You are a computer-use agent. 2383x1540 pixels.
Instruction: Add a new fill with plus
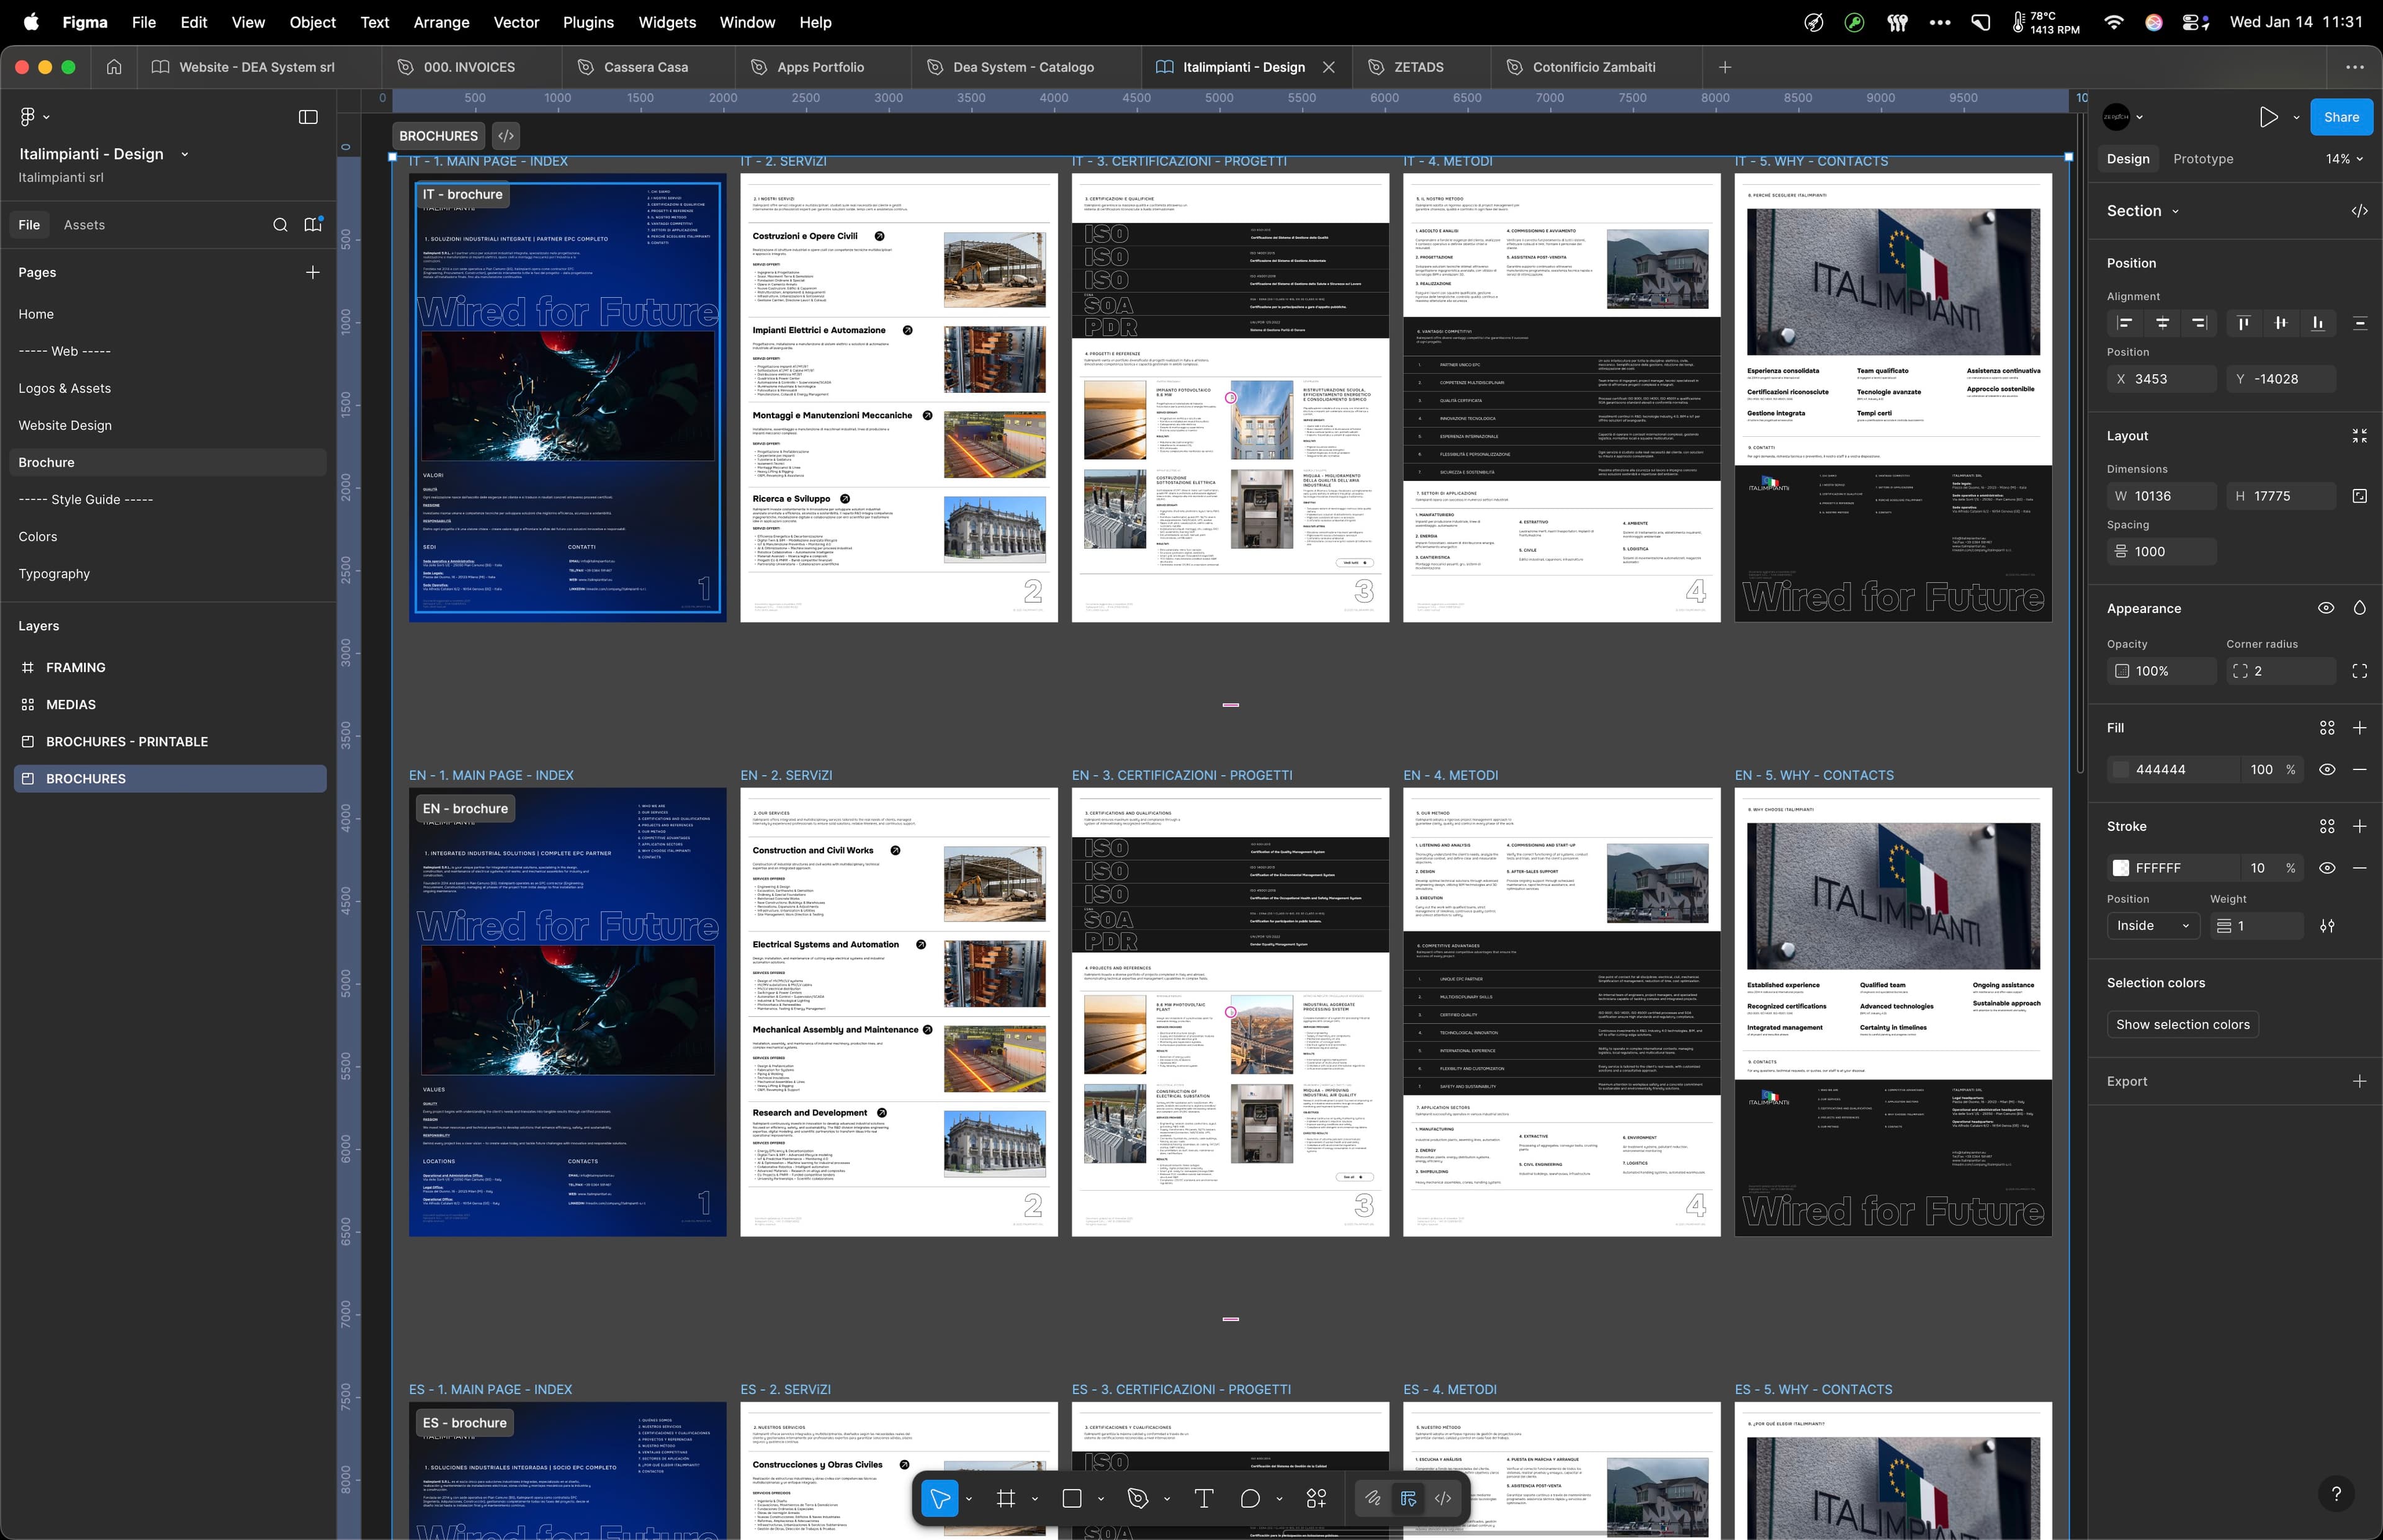point(2360,728)
